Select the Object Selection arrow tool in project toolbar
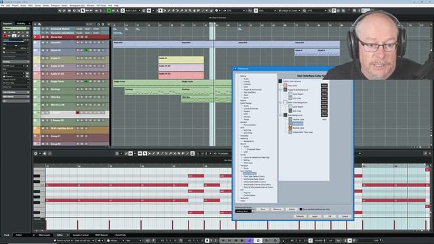This screenshot has width=434, height=244. click(160, 11)
